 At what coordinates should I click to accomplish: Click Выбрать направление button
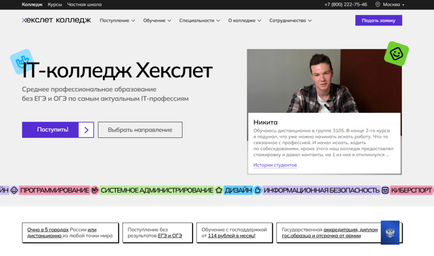[x=140, y=130]
